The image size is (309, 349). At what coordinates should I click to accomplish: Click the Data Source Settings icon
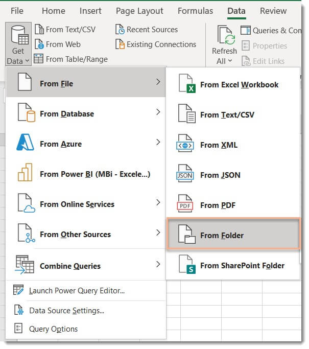(19, 310)
